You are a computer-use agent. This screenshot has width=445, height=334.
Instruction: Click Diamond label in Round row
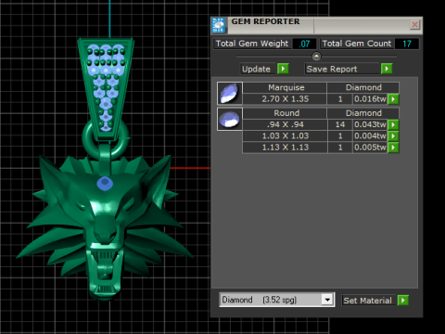coord(363,113)
